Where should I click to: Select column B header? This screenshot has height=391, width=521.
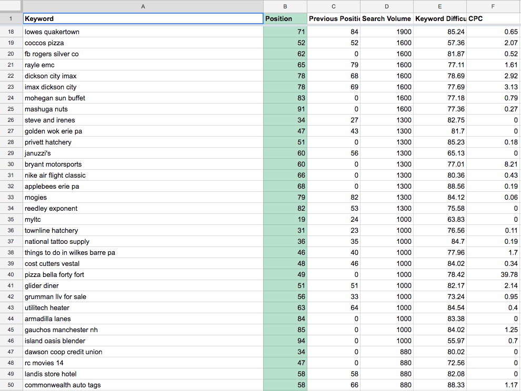pos(285,6)
